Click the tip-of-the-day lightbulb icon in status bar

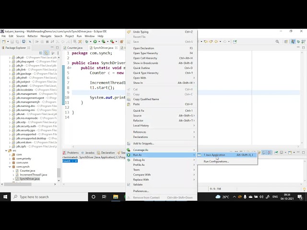coord(304,189)
